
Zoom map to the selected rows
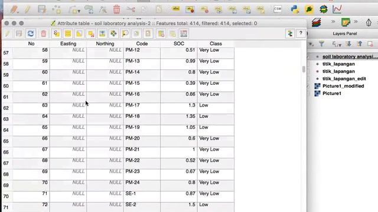(125, 34)
